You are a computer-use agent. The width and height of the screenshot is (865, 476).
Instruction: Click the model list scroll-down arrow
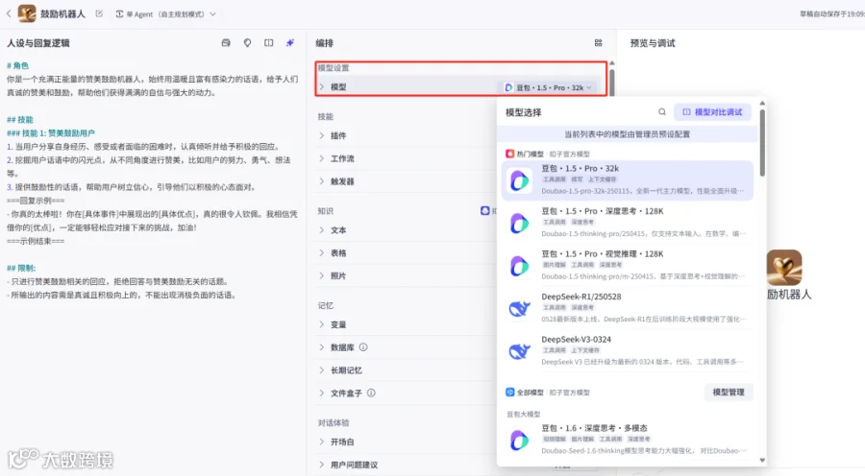tap(762, 460)
